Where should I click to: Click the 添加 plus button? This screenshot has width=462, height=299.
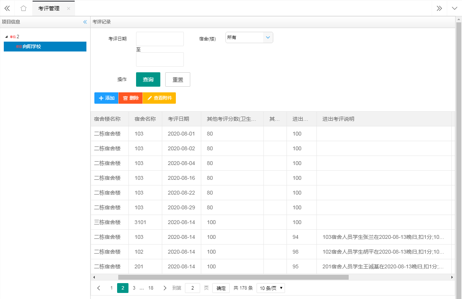point(106,98)
